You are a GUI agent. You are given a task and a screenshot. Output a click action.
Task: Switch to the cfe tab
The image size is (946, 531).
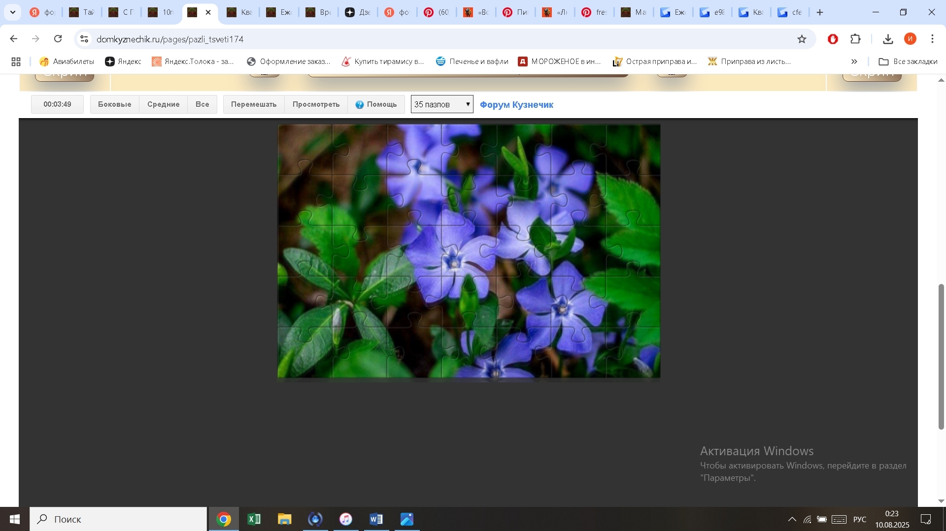(x=790, y=12)
